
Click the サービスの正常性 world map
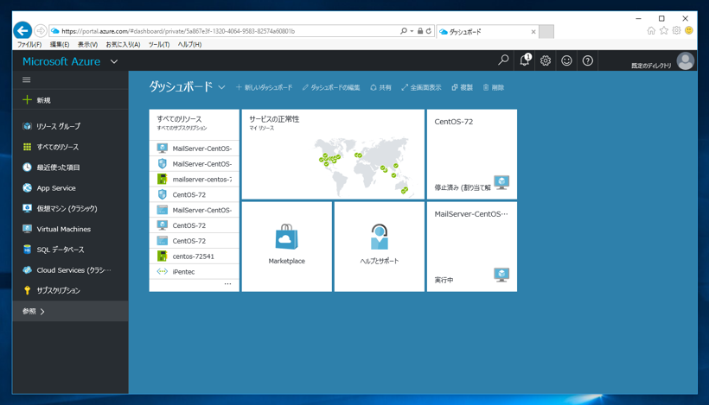click(361, 166)
